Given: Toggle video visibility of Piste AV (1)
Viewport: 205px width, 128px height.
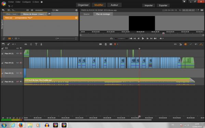Looking at the screenshot, I should point(17,54).
